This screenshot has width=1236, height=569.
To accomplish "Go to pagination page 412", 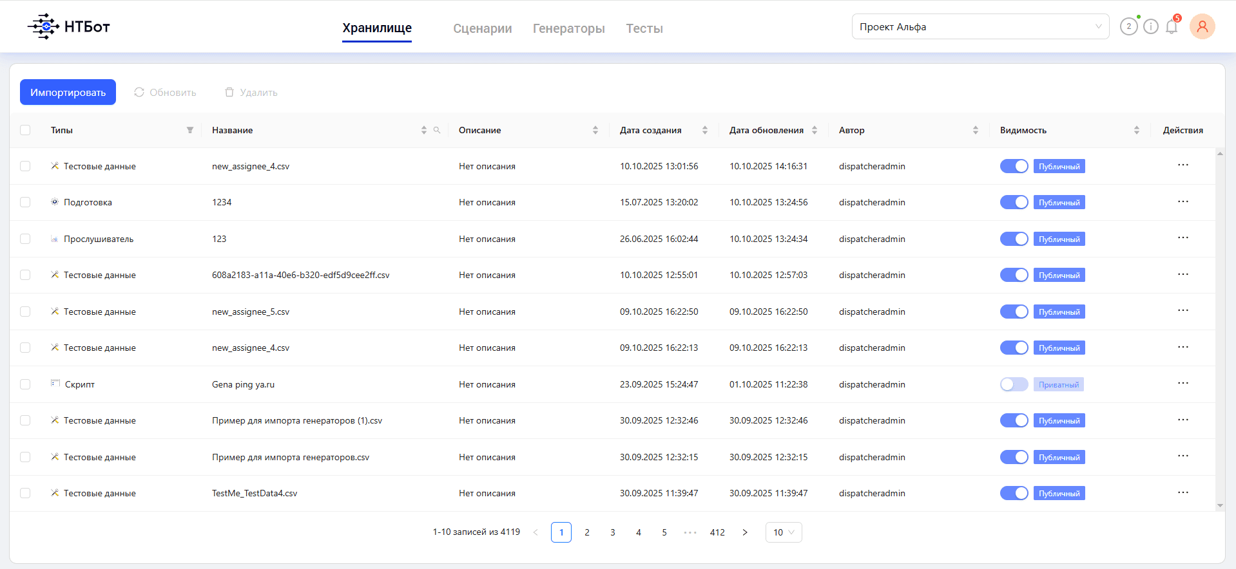I will 717,532.
